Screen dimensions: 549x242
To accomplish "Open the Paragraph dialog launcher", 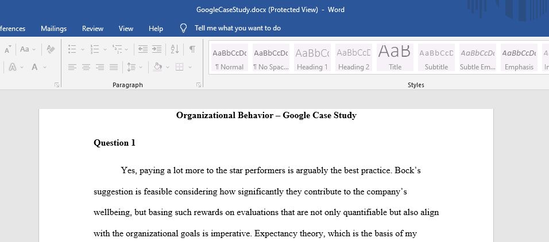I will pos(199,85).
